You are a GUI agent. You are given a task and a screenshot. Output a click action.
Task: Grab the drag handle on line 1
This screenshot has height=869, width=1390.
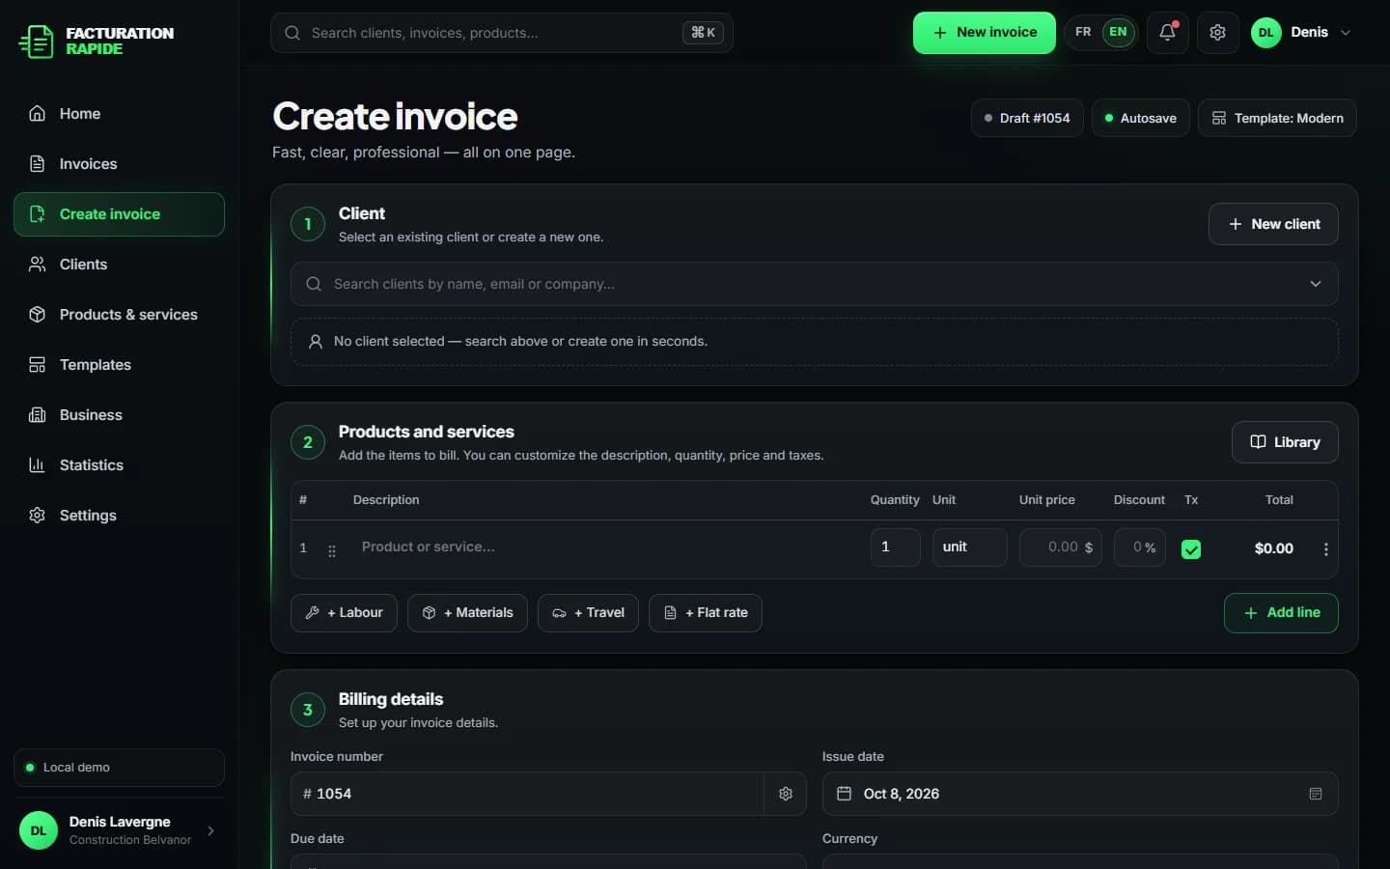pyautogui.click(x=332, y=550)
